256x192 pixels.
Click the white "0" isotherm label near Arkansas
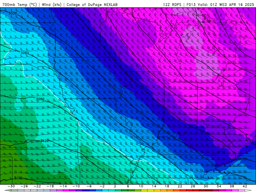click(x=143, y=161)
